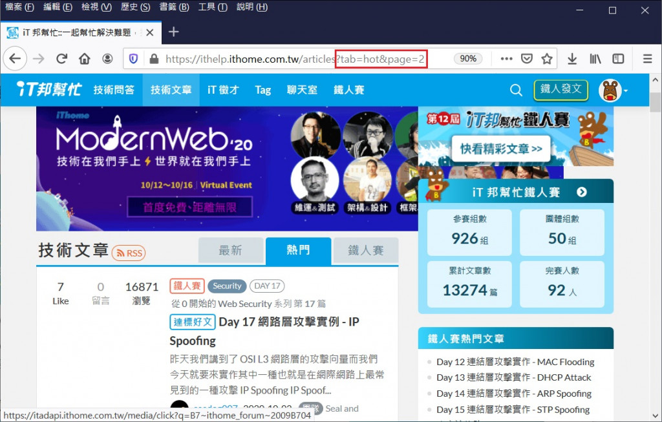The height and width of the screenshot is (422, 662).
Task: Click the 7 Like count
Action: [x=60, y=293]
